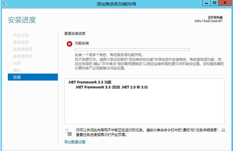Click the 安装一个或多个角色 failure message

click(109, 55)
